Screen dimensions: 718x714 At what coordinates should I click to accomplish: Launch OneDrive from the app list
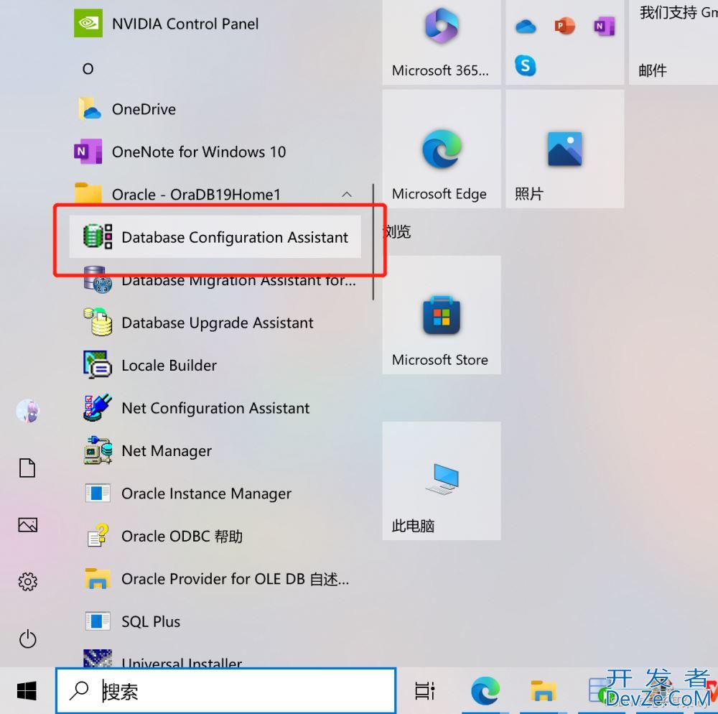coord(215,109)
